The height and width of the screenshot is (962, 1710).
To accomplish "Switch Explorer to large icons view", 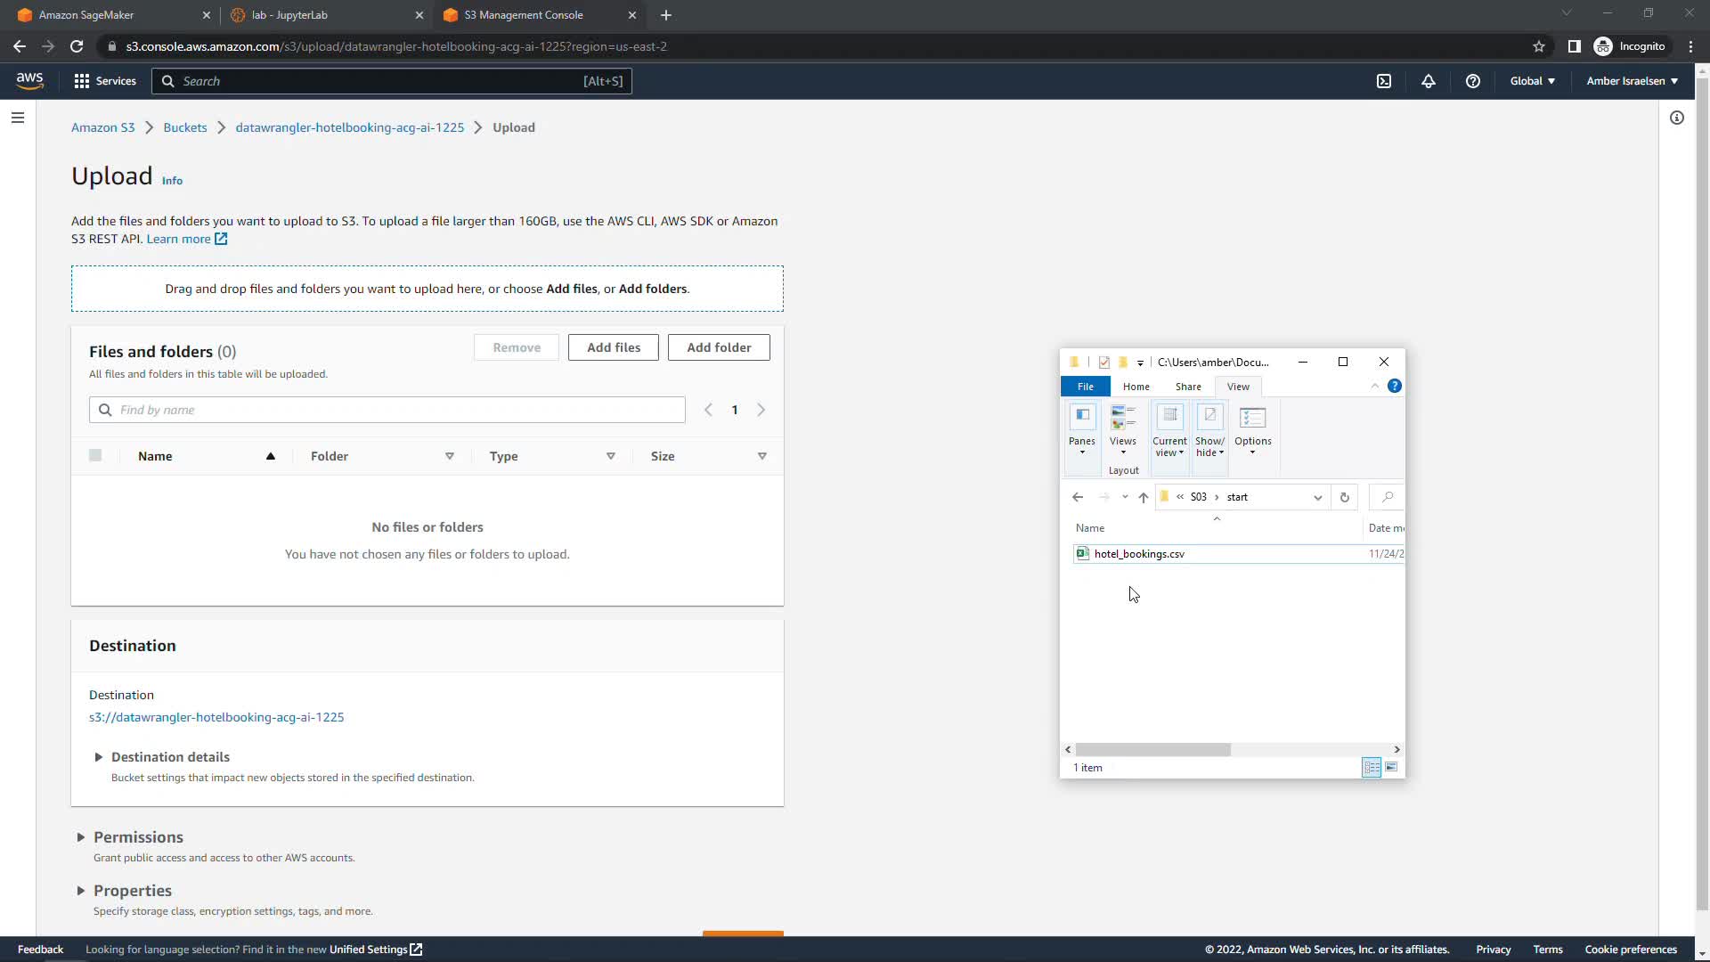I will click(1391, 767).
